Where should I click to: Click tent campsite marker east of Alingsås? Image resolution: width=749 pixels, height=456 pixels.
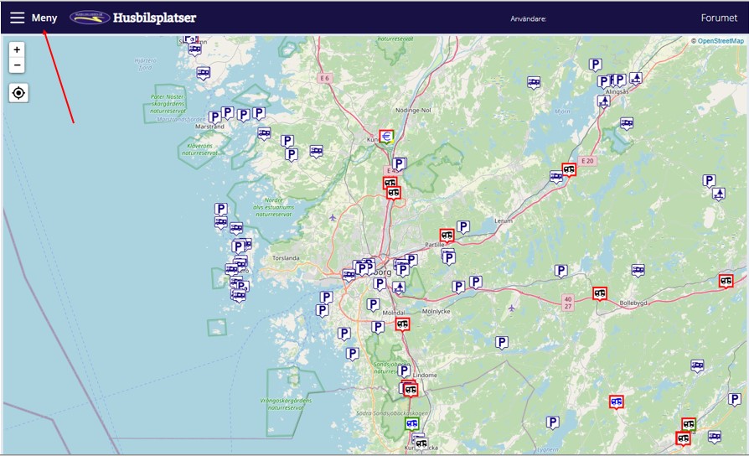[x=636, y=78]
